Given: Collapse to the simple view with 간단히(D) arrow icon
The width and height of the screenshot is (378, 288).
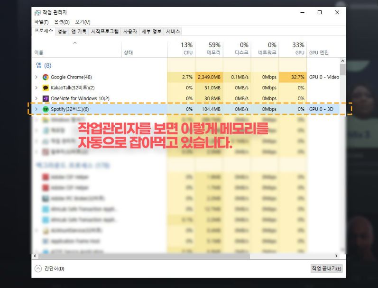Looking at the screenshot, I should pyautogui.click(x=38, y=269).
